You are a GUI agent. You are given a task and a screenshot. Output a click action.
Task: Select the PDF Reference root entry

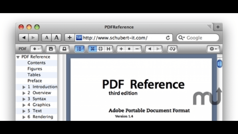[x=36, y=57]
